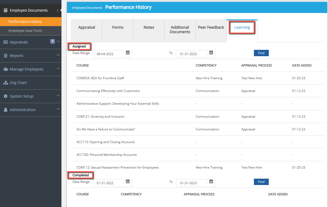Select COM121: Diversity and Inclusion course

[100, 117]
